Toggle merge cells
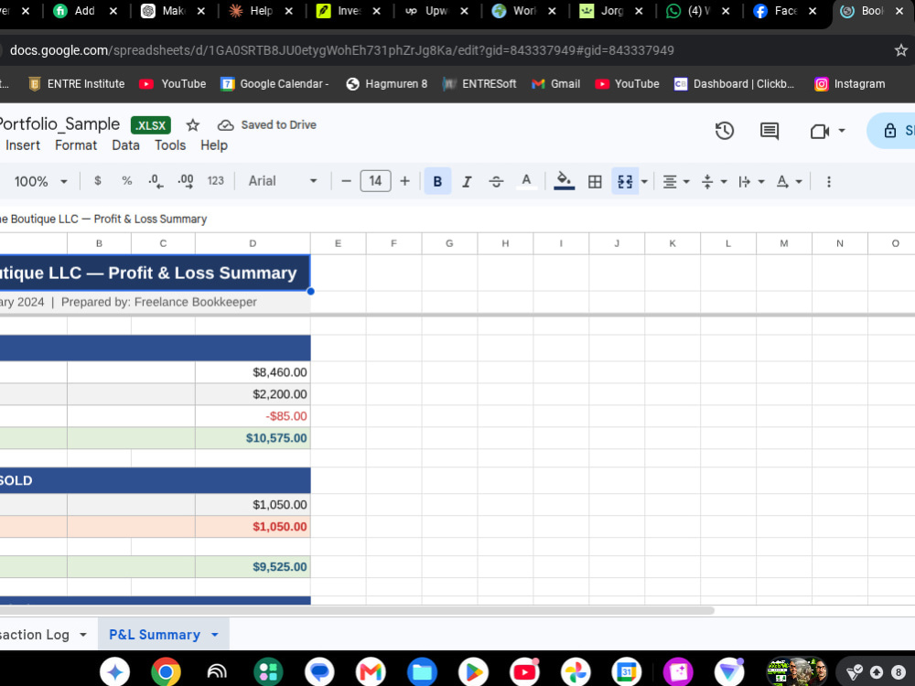This screenshot has width=915, height=686. coord(625,181)
